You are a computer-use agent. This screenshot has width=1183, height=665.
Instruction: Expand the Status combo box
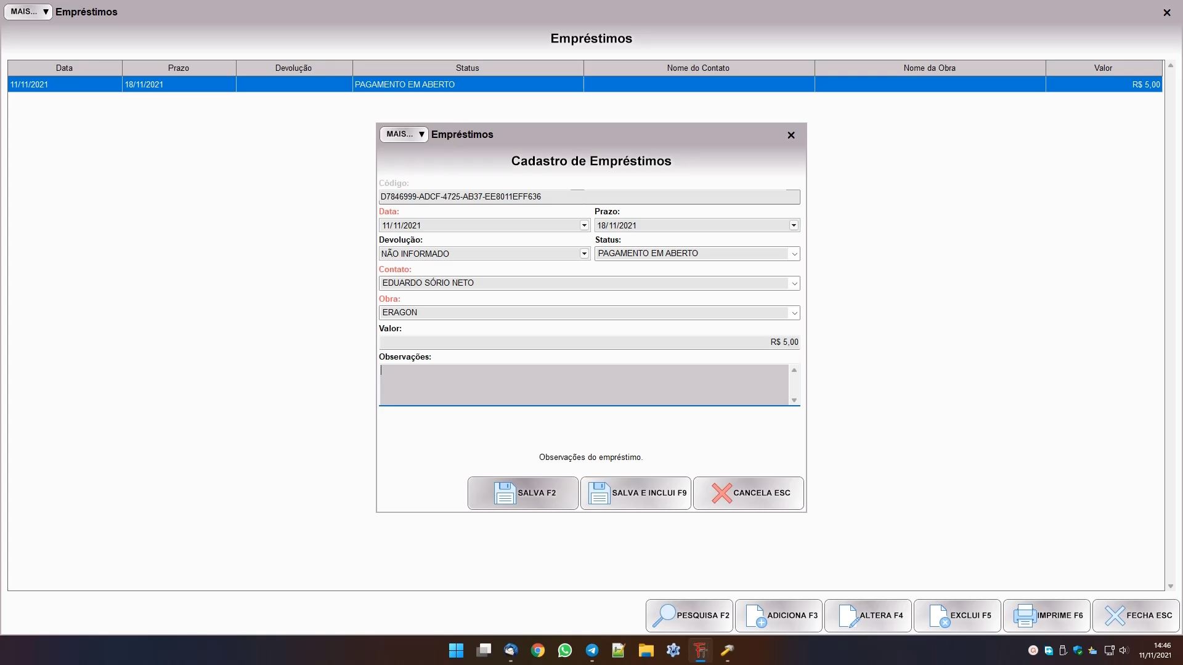794,254
